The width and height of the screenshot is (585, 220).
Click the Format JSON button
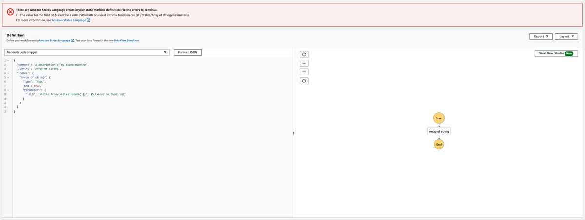pos(187,52)
